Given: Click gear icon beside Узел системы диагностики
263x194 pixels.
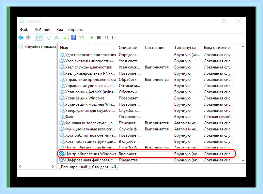Looking at the screenshot, I should click(x=62, y=61).
